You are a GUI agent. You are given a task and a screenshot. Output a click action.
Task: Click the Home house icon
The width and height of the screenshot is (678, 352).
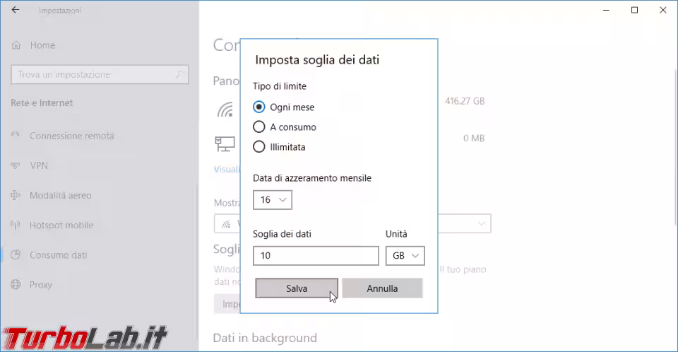click(16, 45)
